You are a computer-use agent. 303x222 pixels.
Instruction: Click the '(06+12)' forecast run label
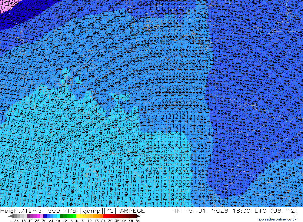(x=284, y=210)
